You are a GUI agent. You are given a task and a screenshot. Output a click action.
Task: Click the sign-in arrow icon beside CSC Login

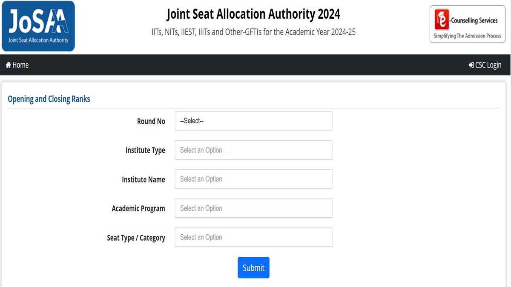471,65
